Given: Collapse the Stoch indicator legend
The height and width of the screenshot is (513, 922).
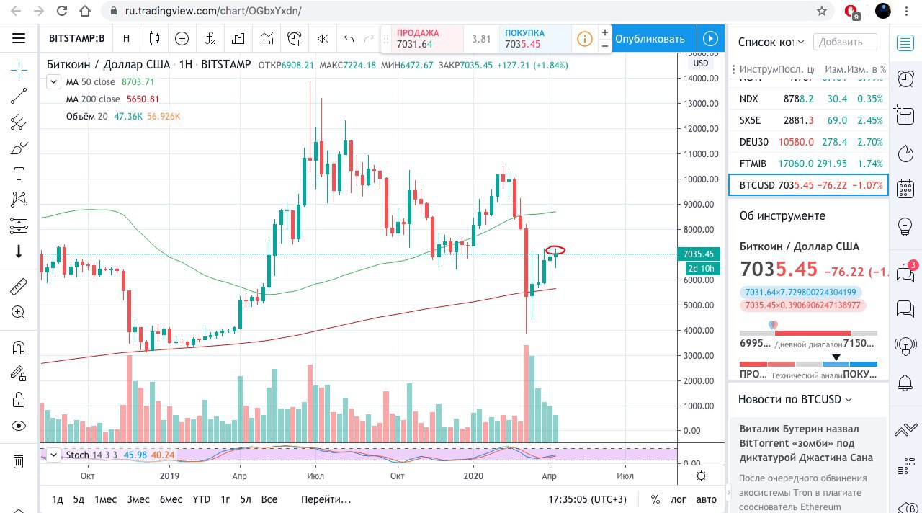Looking at the screenshot, I should click(53, 455).
